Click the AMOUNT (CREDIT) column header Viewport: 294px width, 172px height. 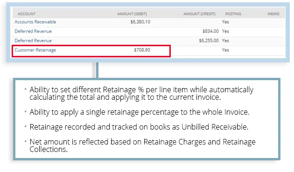[199, 14]
